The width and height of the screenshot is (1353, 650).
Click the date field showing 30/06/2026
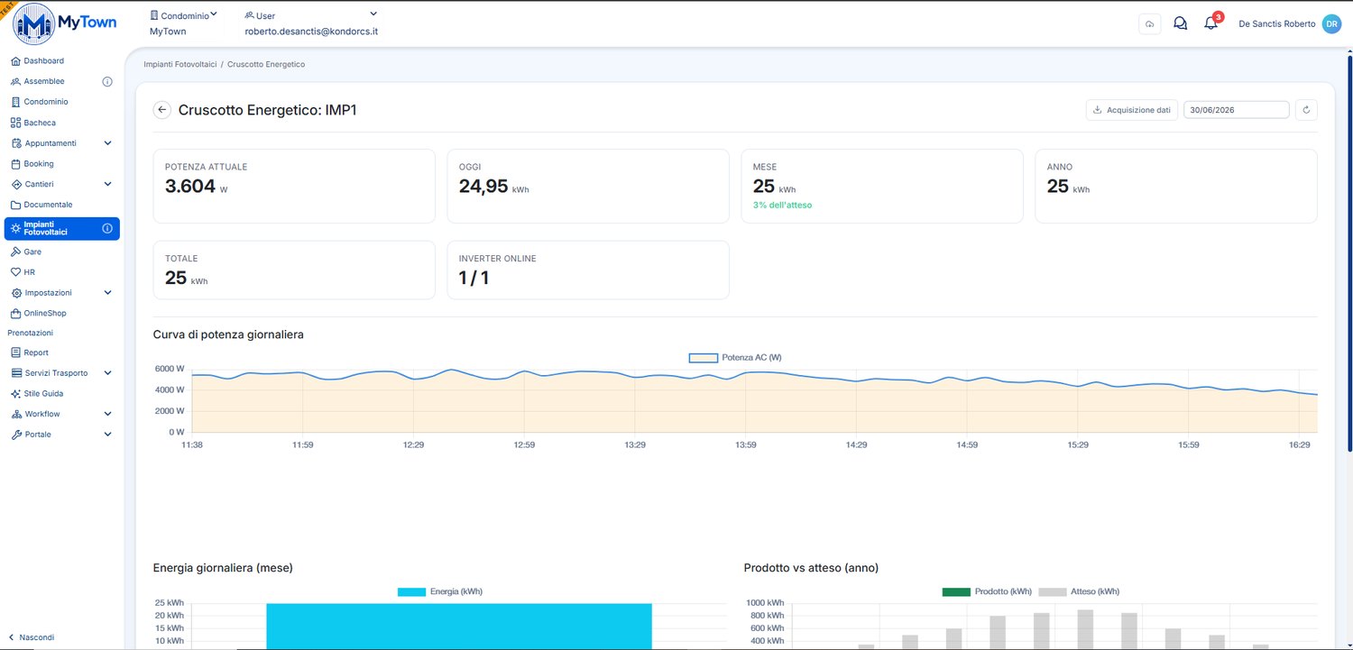(1237, 110)
